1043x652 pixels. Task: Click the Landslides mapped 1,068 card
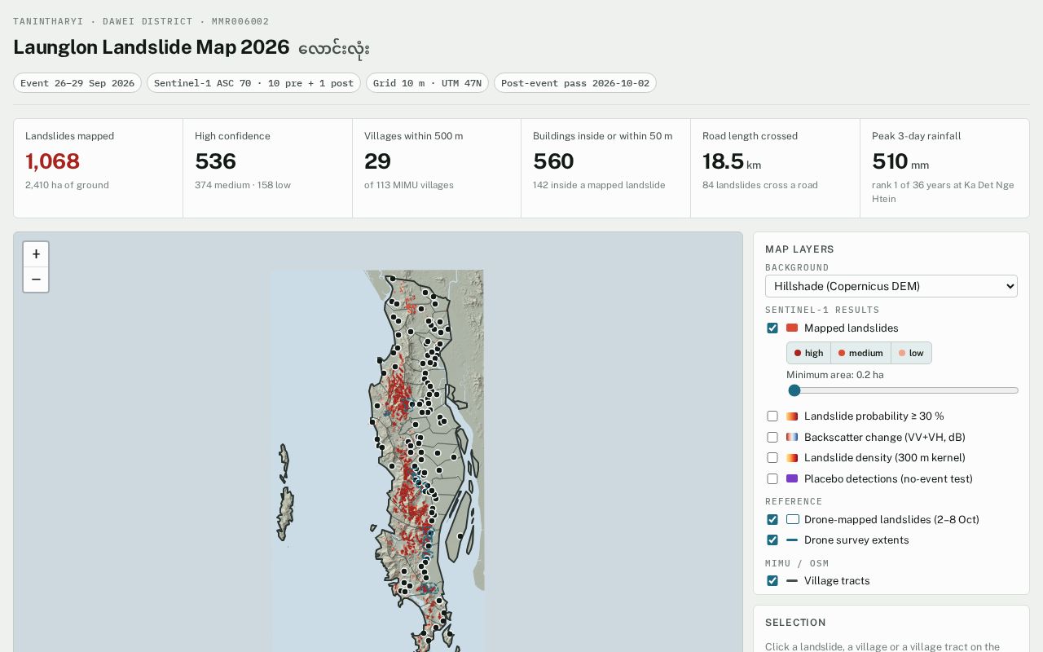(98, 169)
